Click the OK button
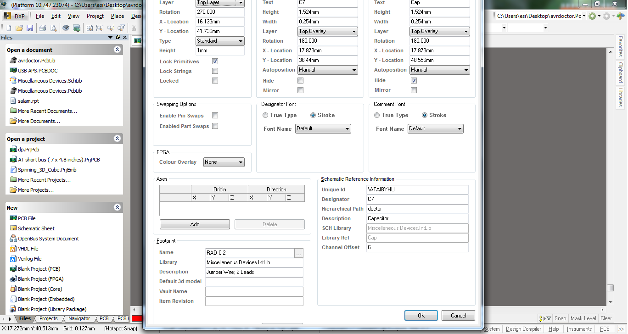Viewport: 628px width, 334px height. (x=421, y=316)
